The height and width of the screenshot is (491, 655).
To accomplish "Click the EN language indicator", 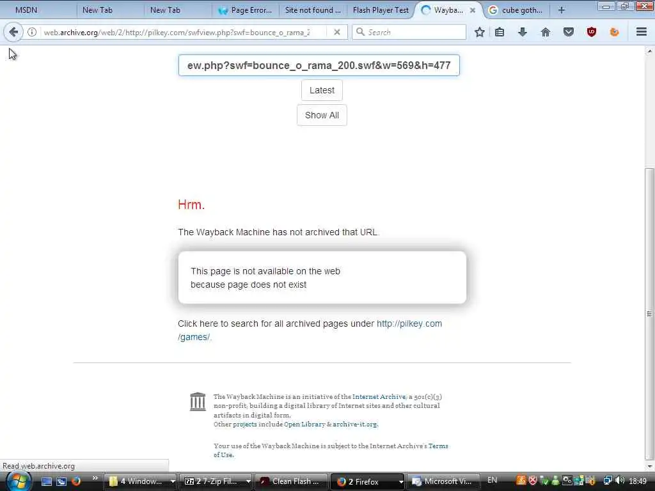I will tap(492, 480).
